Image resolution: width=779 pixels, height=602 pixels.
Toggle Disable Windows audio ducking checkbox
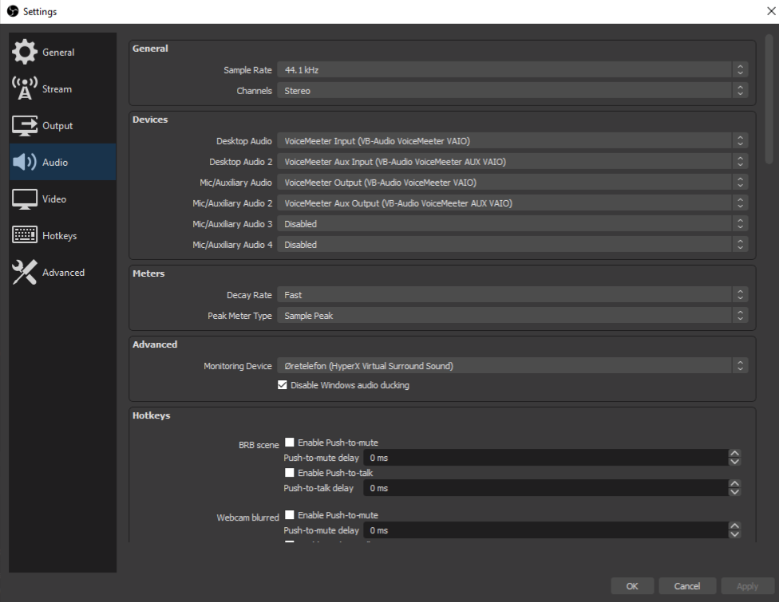click(283, 385)
